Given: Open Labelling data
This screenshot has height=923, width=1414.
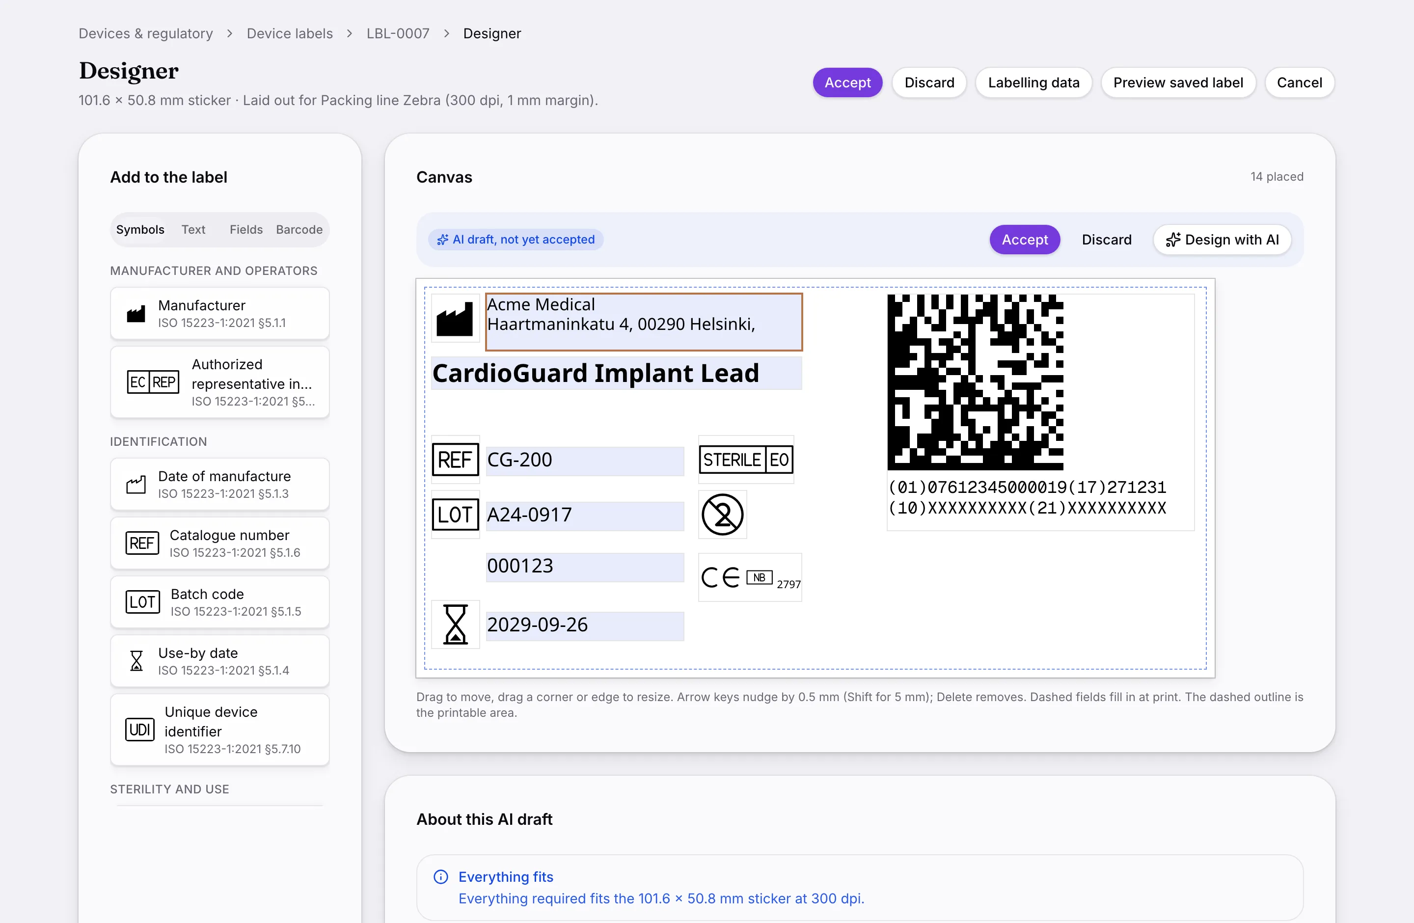Looking at the screenshot, I should (1034, 82).
